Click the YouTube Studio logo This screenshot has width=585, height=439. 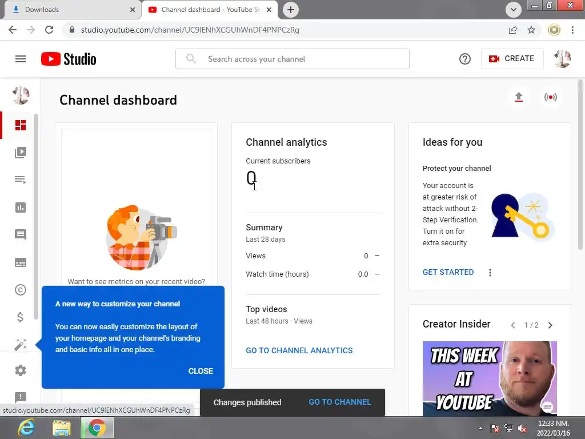tap(69, 59)
